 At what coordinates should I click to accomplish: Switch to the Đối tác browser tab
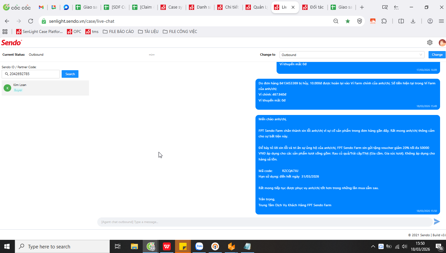point(313,7)
